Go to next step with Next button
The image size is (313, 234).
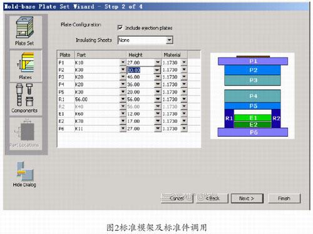coord(247,198)
